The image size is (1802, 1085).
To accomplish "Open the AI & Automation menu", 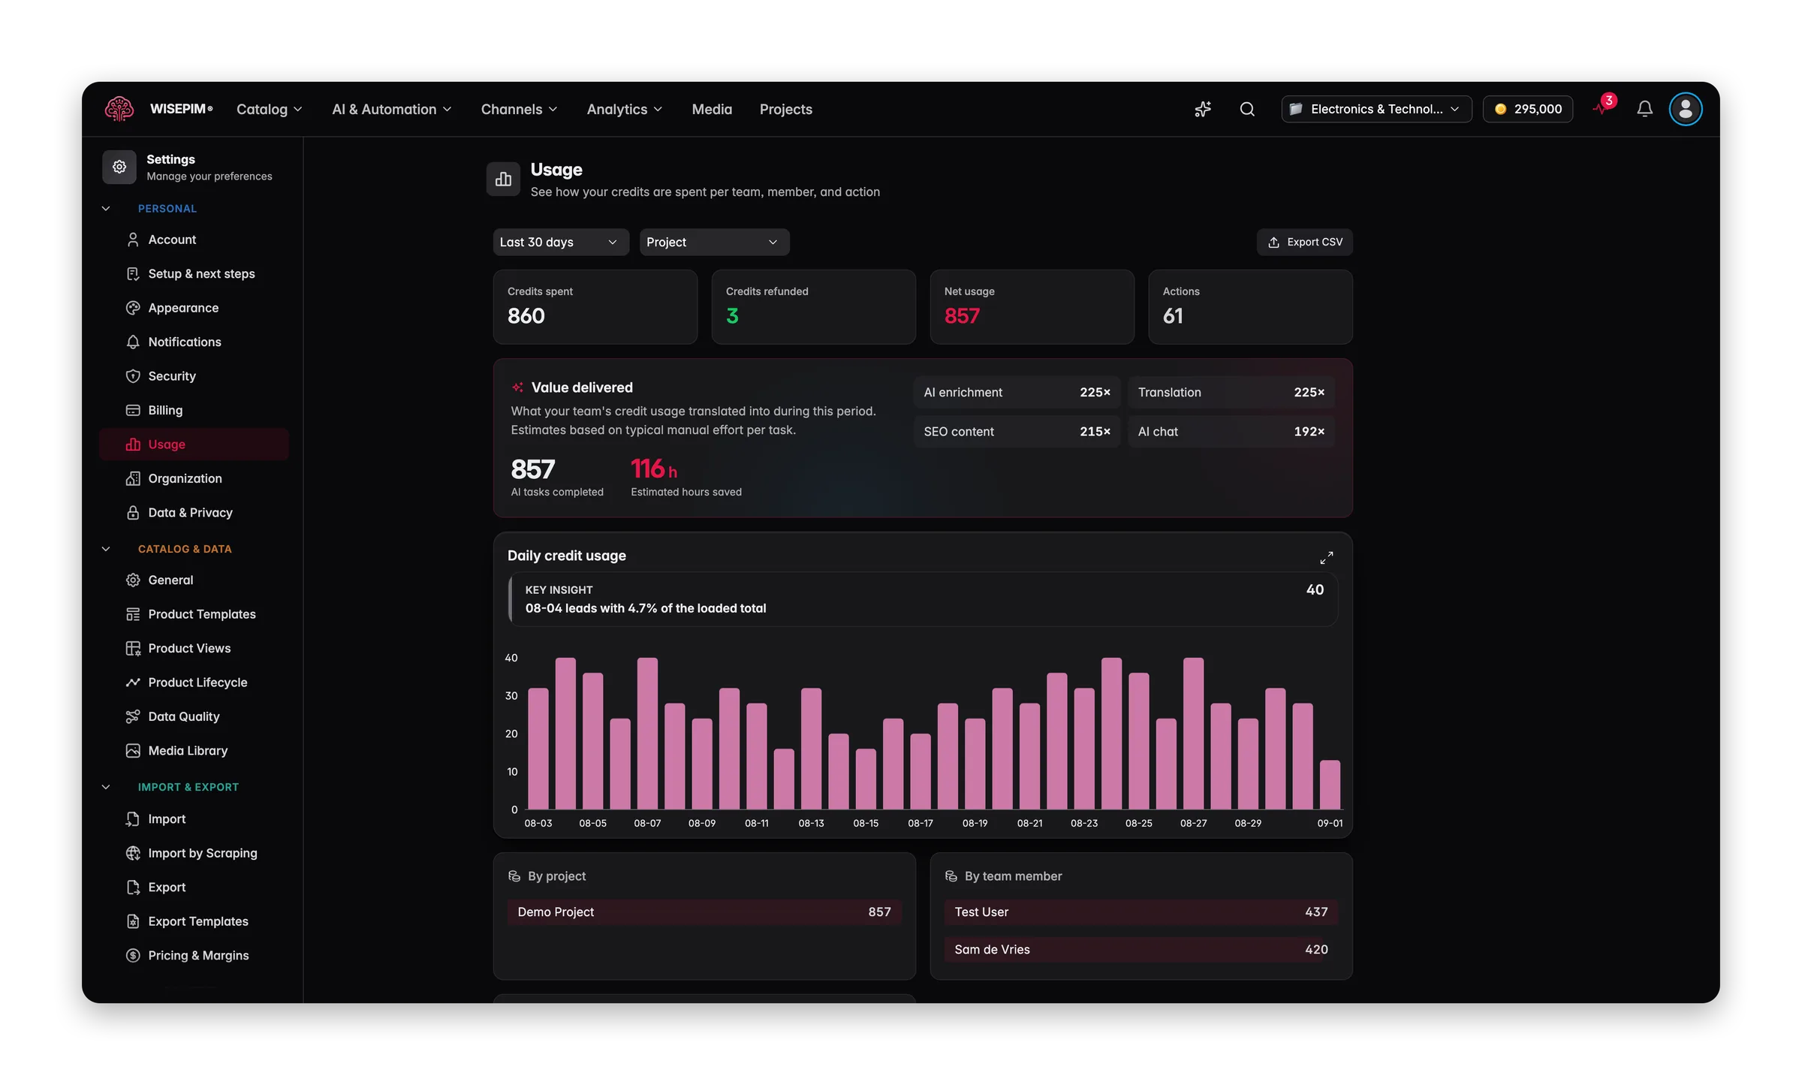I will (x=392, y=109).
